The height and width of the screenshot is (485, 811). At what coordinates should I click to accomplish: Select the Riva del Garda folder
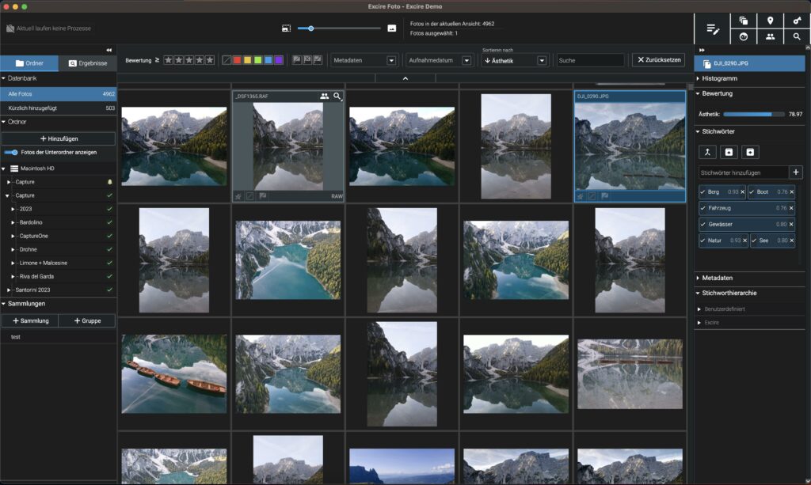[36, 276]
